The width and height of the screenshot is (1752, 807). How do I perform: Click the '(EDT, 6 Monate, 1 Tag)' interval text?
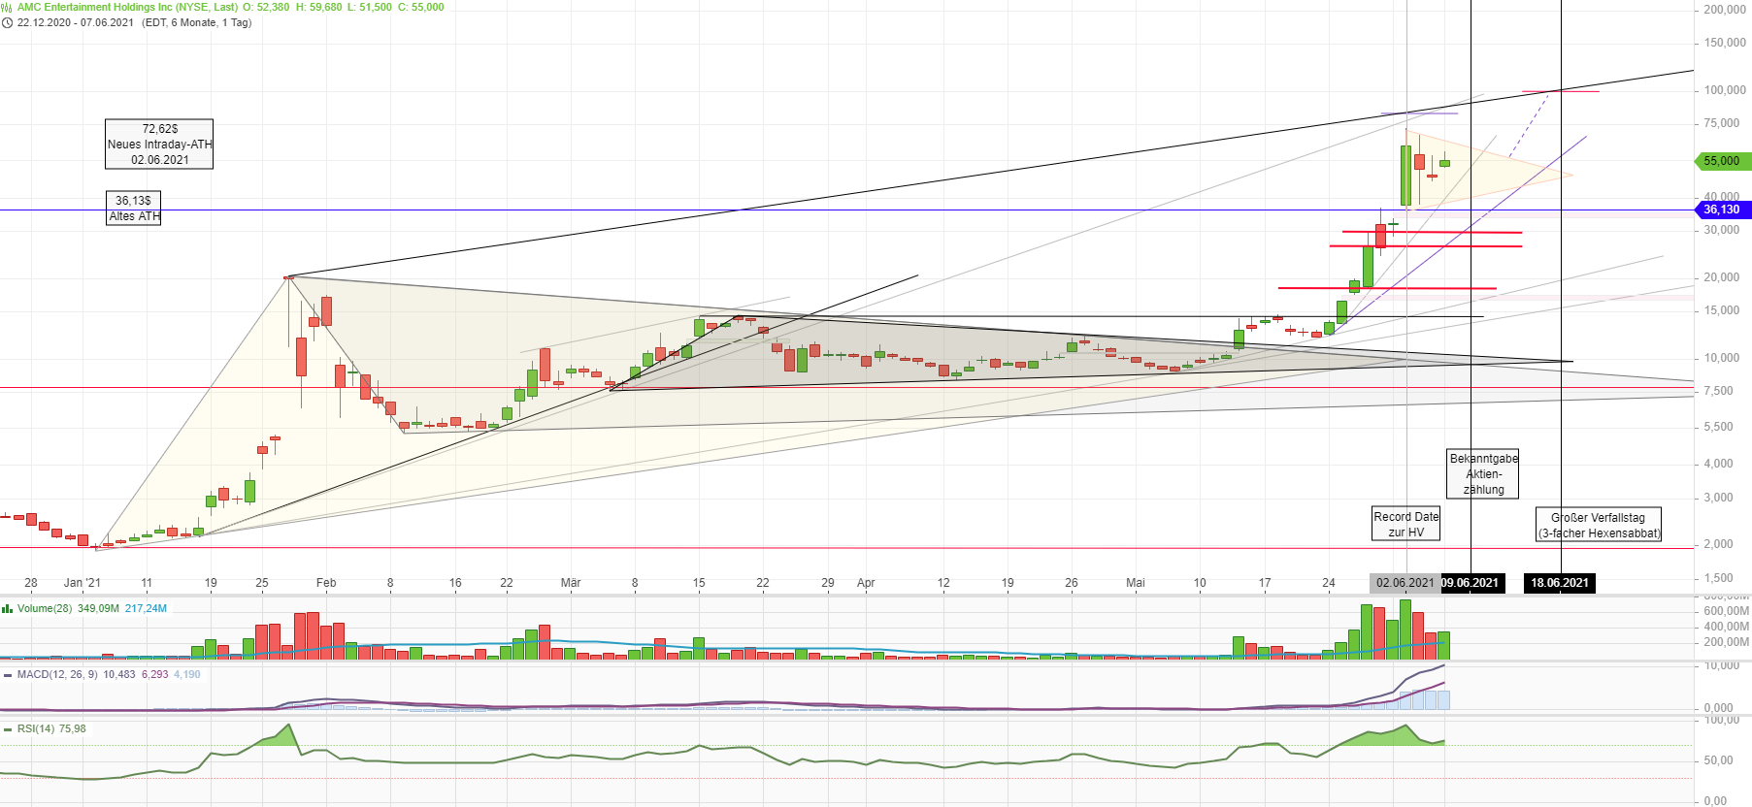coord(197,22)
